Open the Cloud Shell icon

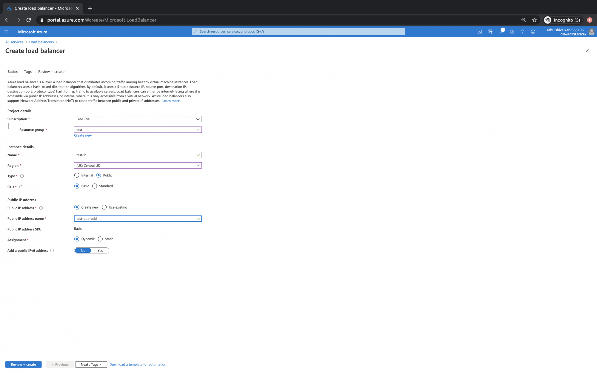pos(480,32)
